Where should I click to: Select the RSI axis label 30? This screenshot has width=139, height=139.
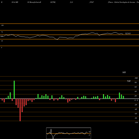pos(2,41)
